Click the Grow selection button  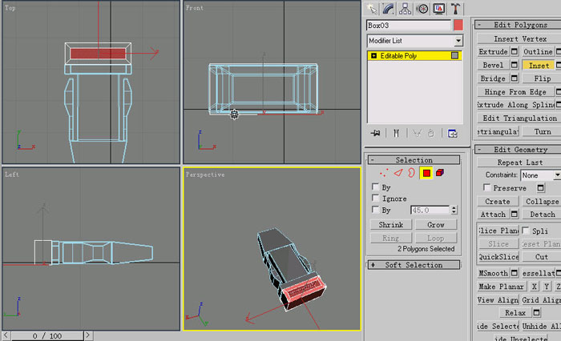(x=435, y=225)
